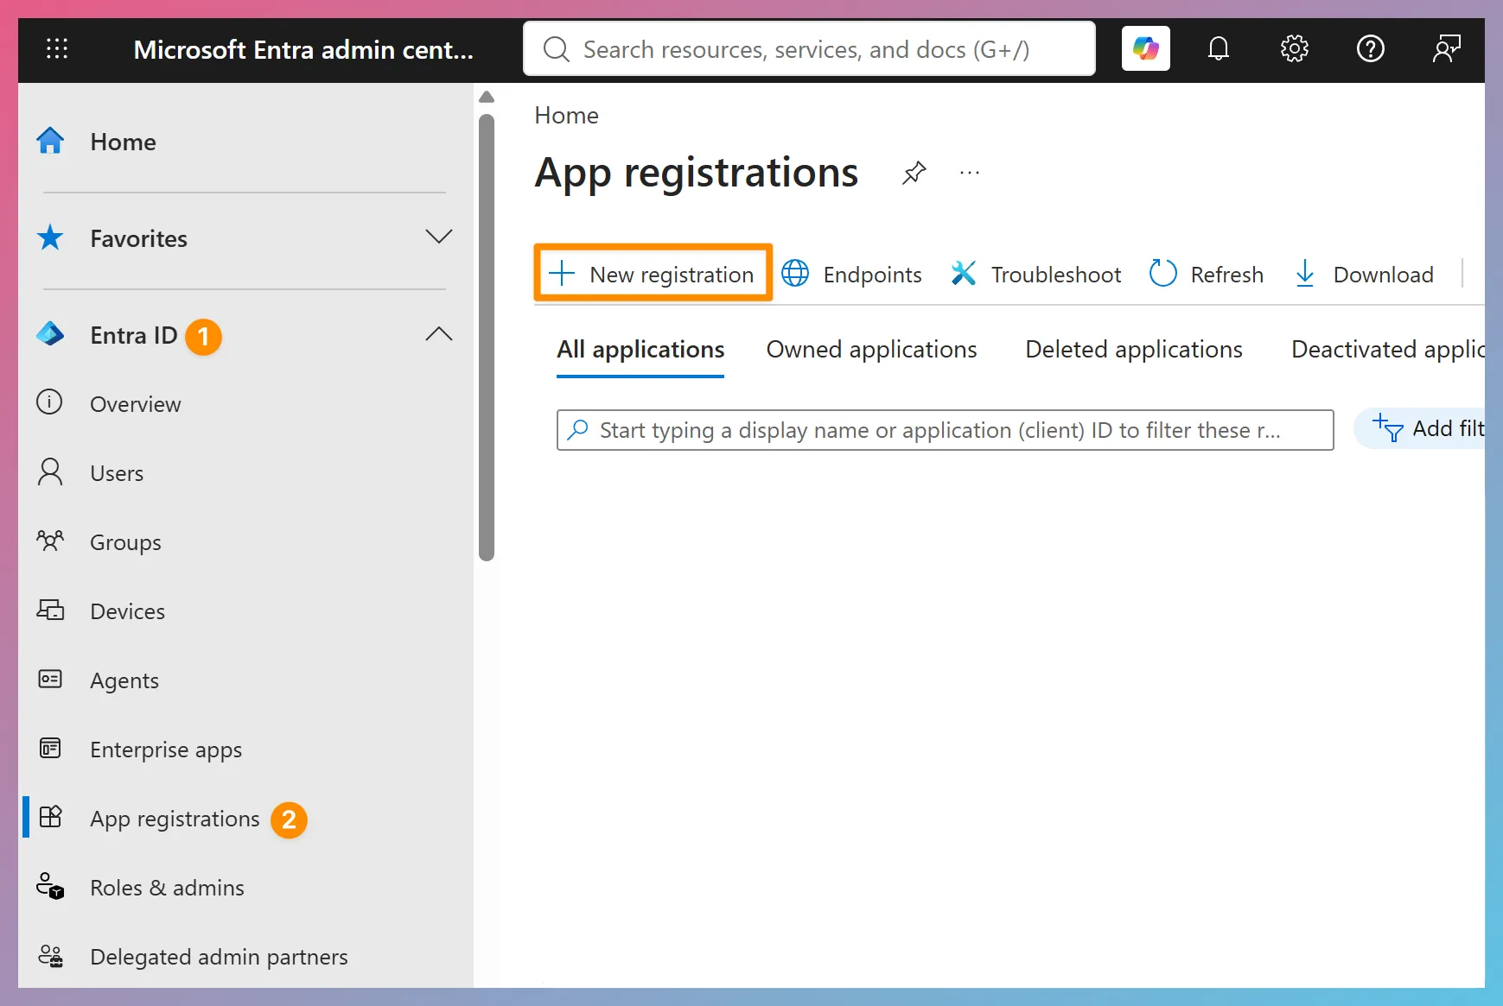Click the App registrations grid icon

pyautogui.click(x=51, y=817)
